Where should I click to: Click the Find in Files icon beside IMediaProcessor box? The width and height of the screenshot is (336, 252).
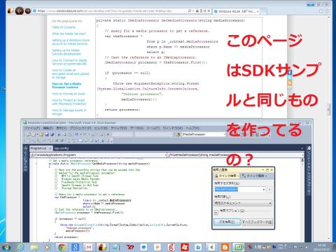click(178, 134)
